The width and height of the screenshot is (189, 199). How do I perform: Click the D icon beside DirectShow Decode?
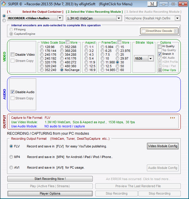[176, 31]
